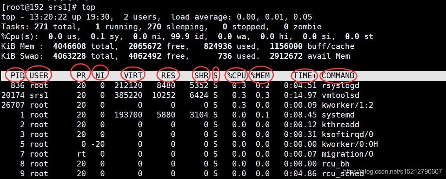The width and height of the screenshot is (446, 179).
Task: Click the systemd process name
Action: 338,115
